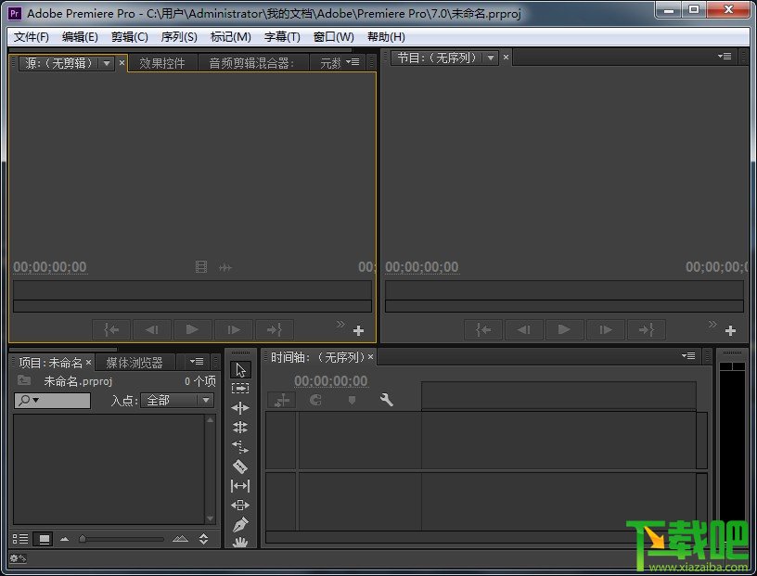Image resolution: width=757 pixels, height=576 pixels.
Task: Play in the source monitor
Action: coord(193,329)
